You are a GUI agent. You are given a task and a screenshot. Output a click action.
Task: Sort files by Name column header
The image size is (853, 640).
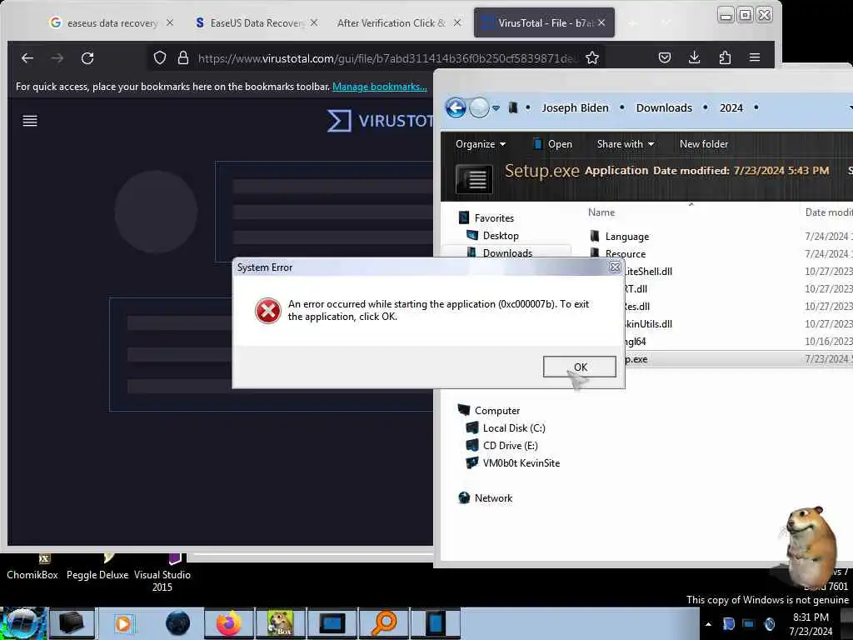click(601, 212)
